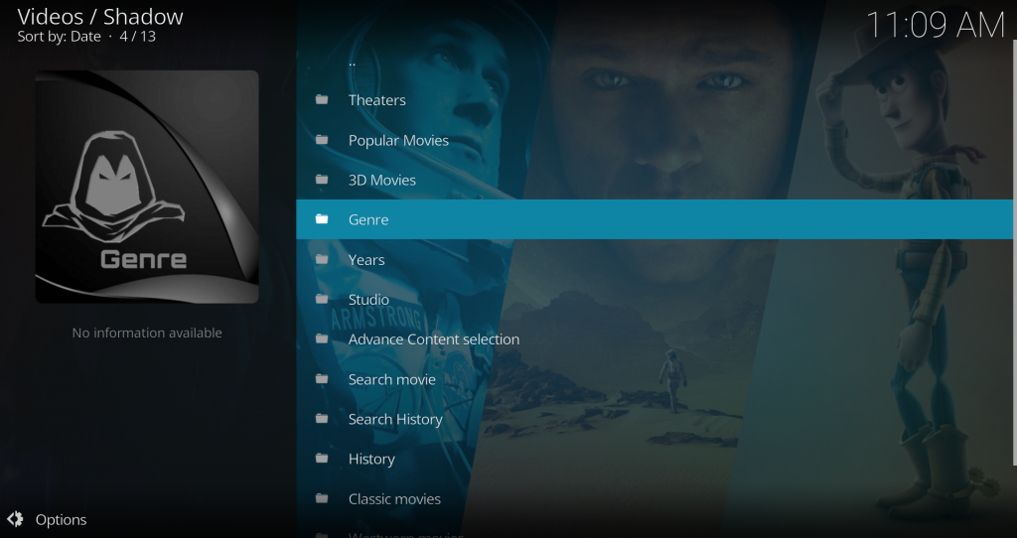Viewport: 1017px width, 538px height.
Task: Click the 'Sort by: Date' label
Action: pyautogui.click(x=59, y=37)
